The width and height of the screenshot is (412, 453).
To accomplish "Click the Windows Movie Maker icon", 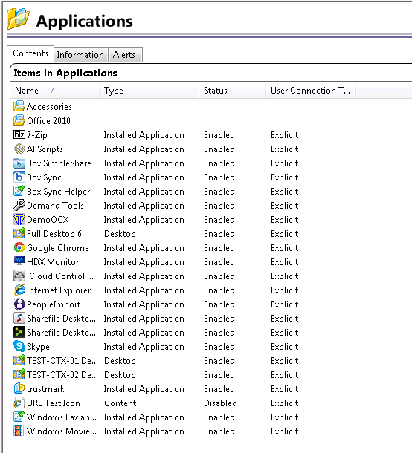I will (19, 431).
